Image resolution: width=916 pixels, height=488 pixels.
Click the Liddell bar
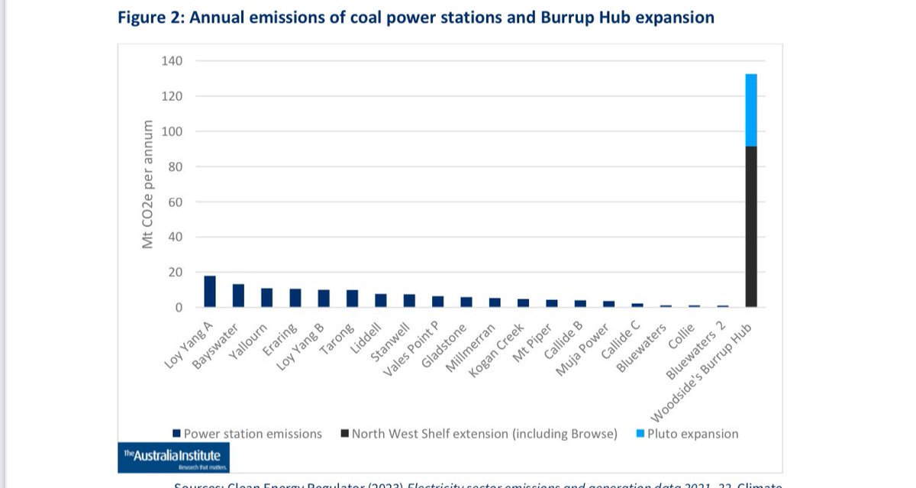click(381, 301)
